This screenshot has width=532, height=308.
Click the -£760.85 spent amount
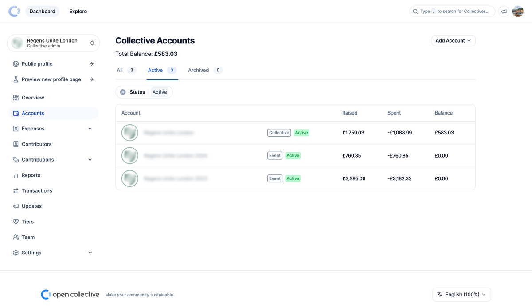pos(398,156)
